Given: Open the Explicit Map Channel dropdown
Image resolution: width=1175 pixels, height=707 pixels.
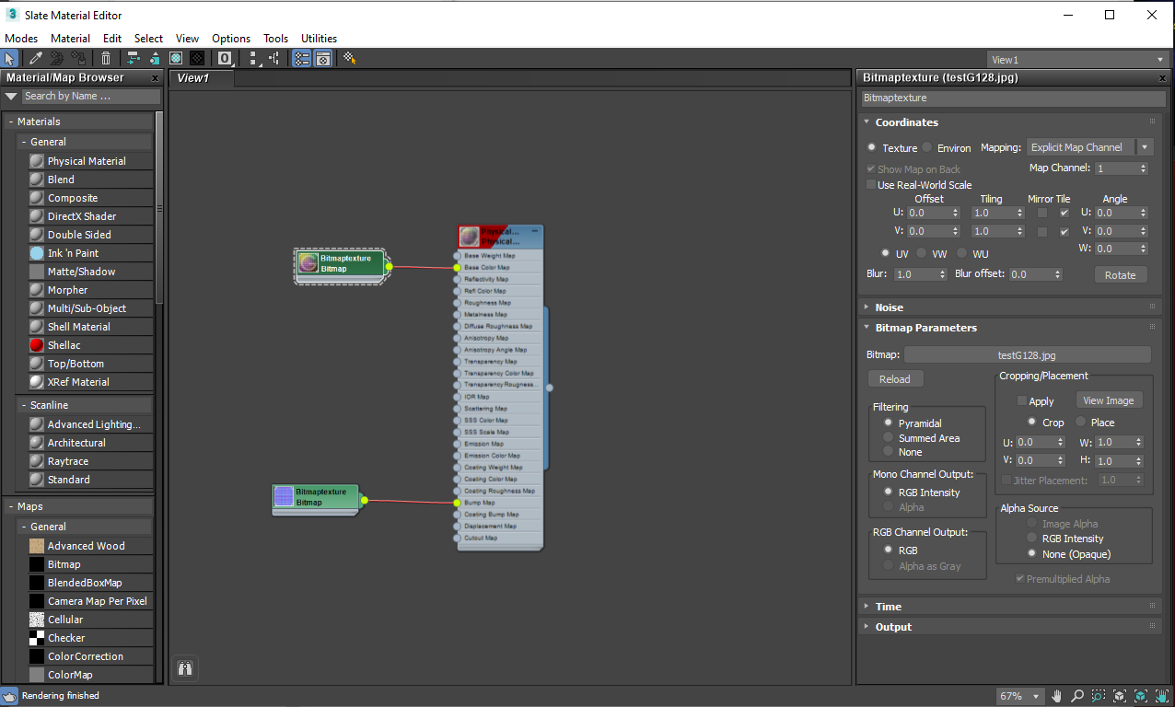Looking at the screenshot, I should tap(1145, 147).
